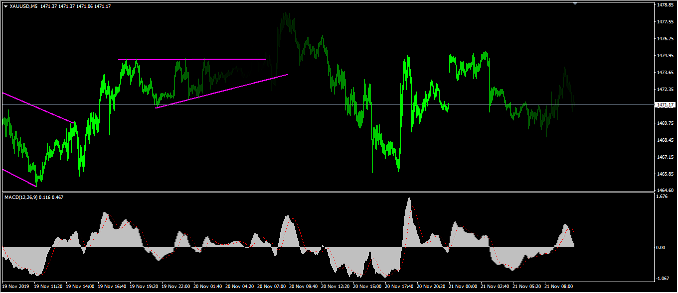Click the 20 Nov 01:40 time label
This screenshot has height=293, width=678.
208,287
